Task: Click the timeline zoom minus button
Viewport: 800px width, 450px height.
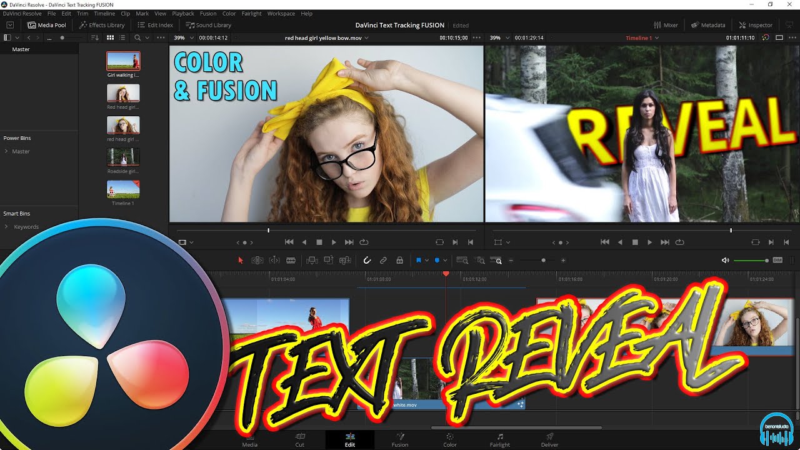Action: coord(511,261)
